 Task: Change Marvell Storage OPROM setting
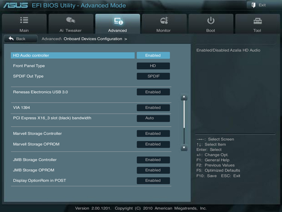click(x=153, y=144)
